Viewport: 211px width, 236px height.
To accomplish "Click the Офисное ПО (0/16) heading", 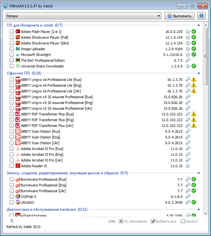I will coord(24,73).
